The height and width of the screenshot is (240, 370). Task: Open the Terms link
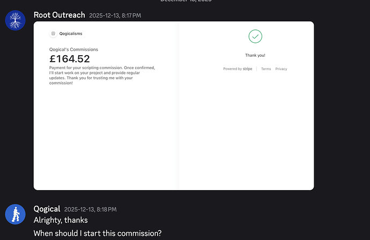tap(266, 69)
